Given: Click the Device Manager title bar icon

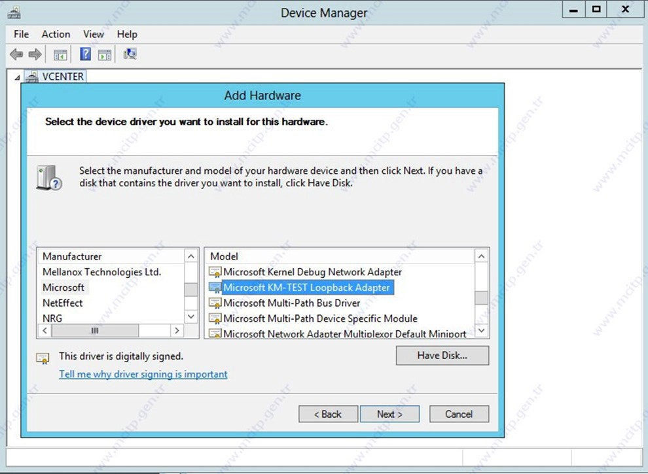Looking at the screenshot, I should 14,12.
